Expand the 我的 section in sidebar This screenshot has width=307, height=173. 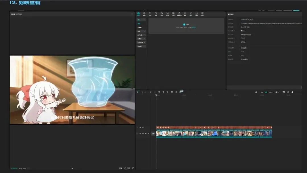point(141,31)
